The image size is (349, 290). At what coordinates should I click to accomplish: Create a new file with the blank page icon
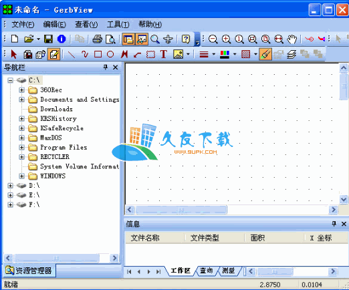pyautogui.click(x=15, y=39)
